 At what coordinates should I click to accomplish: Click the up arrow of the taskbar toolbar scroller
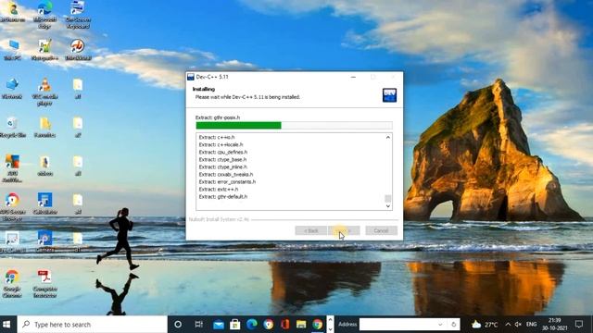[x=330, y=320]
